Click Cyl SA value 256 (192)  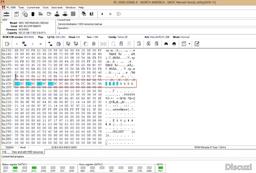click(x=60, y=37)
